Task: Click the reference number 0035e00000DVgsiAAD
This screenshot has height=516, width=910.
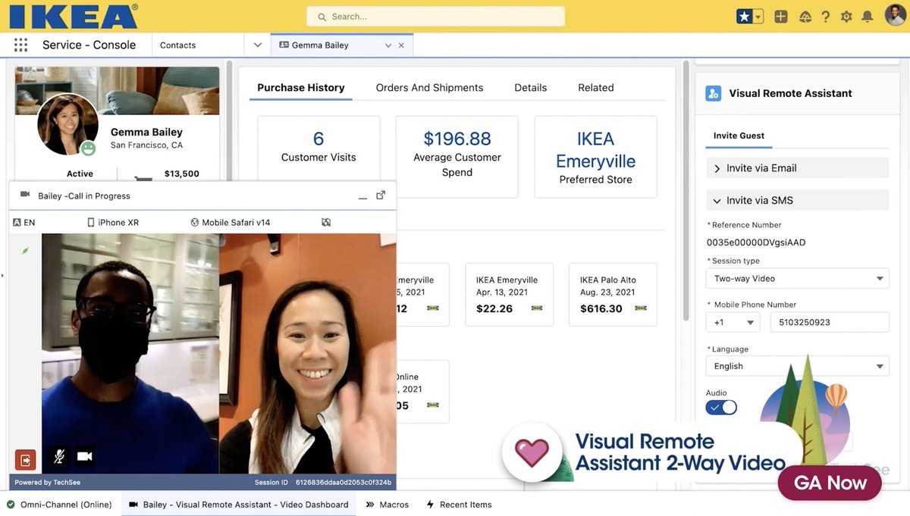Action: tap(756, 242)
